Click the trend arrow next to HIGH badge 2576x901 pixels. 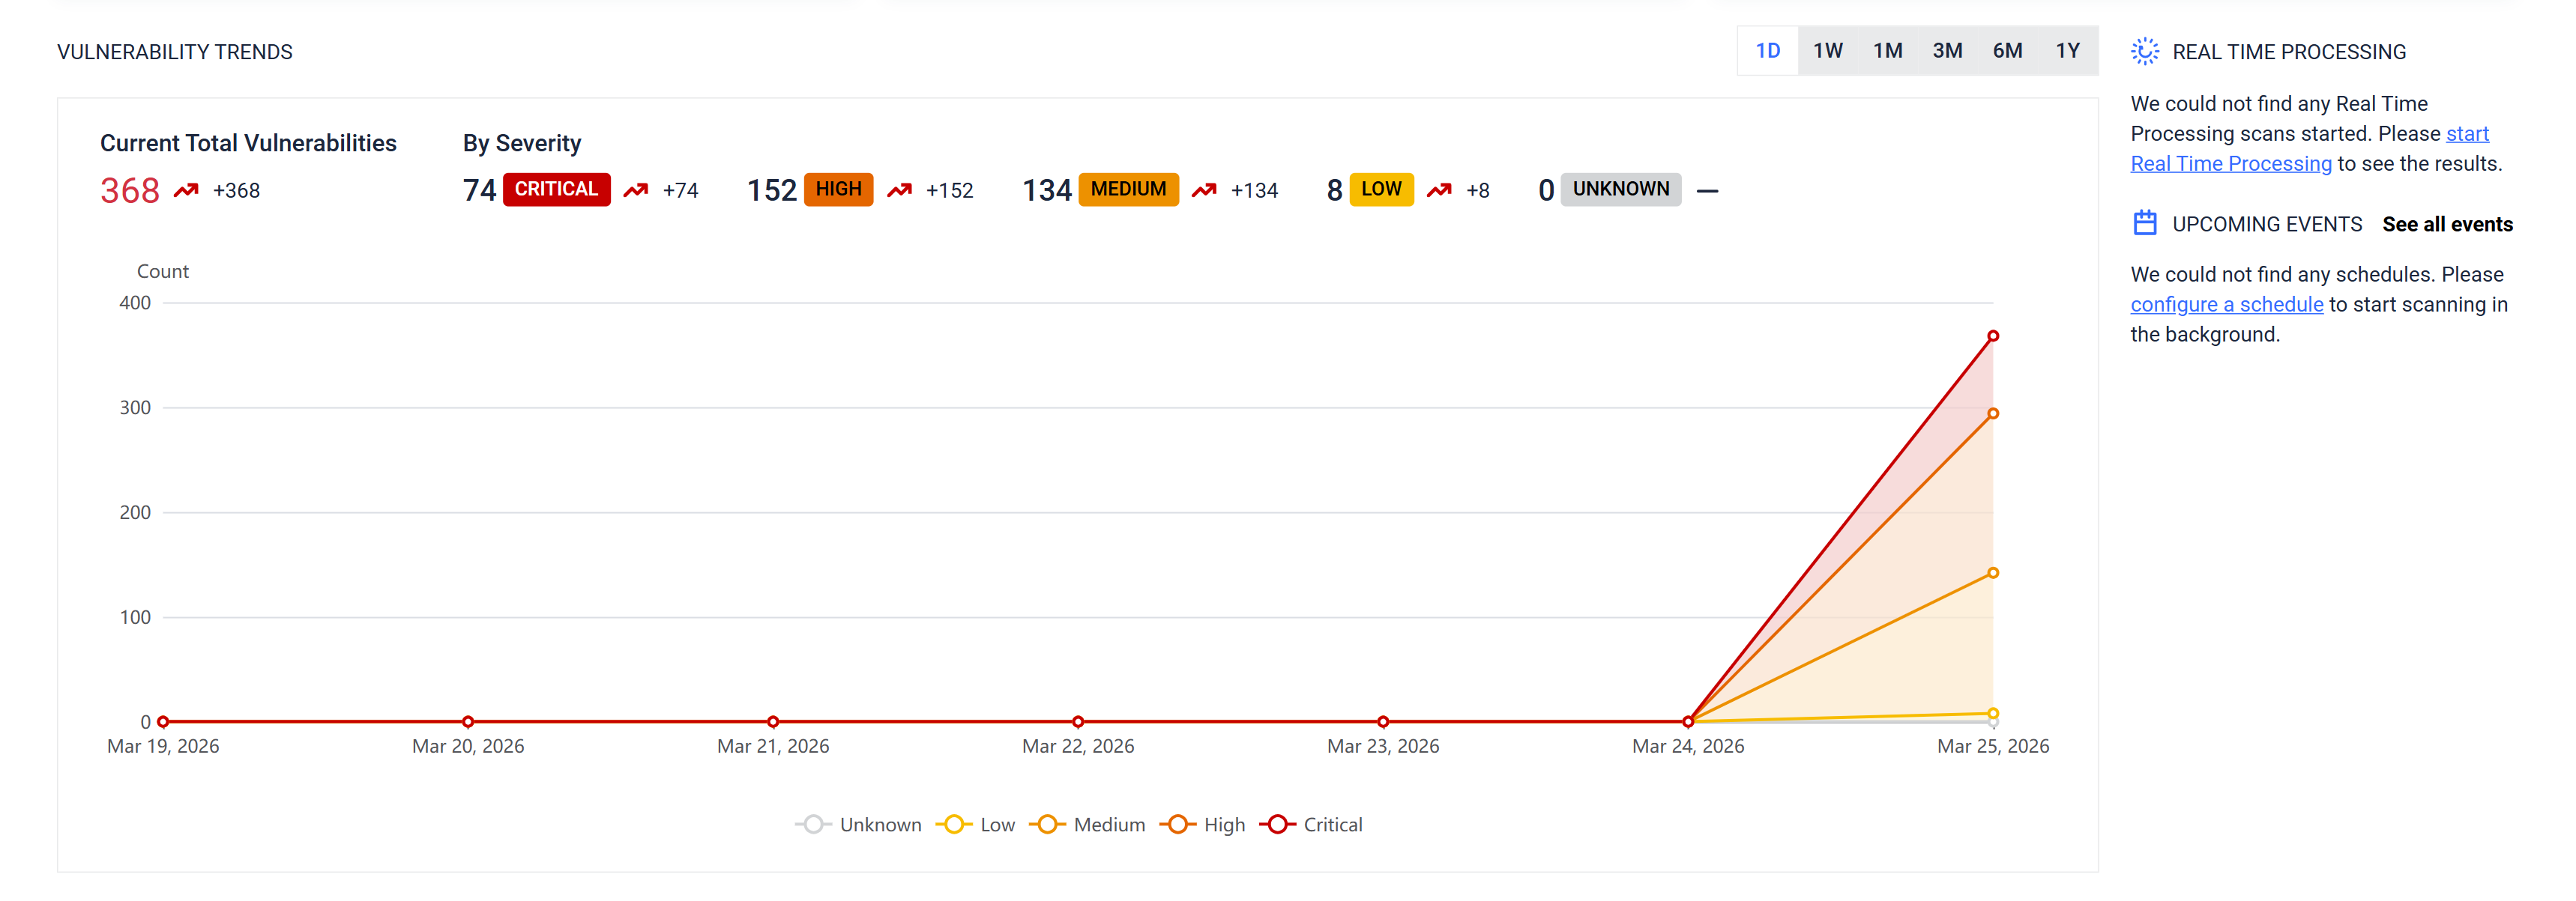pyautogui.click(x=899, y=189)
